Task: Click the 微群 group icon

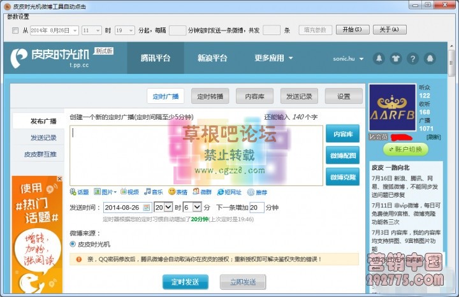Action: (x=202, y=192)
